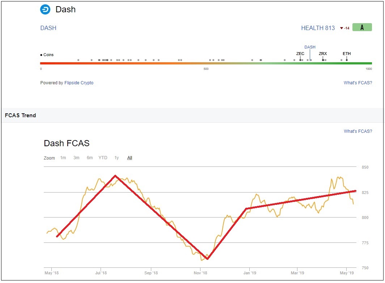Click the red down arrow by -14

[341, 28]
